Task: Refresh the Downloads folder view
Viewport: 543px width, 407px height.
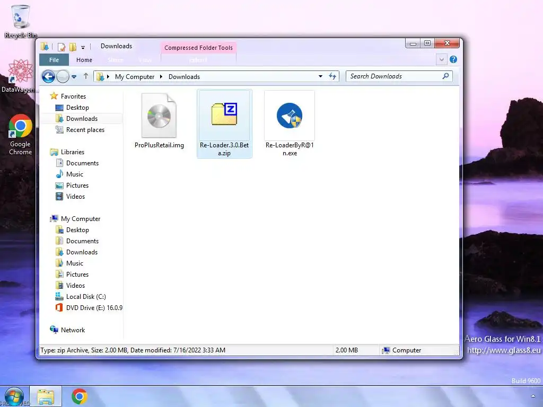Action: point(332,76)
